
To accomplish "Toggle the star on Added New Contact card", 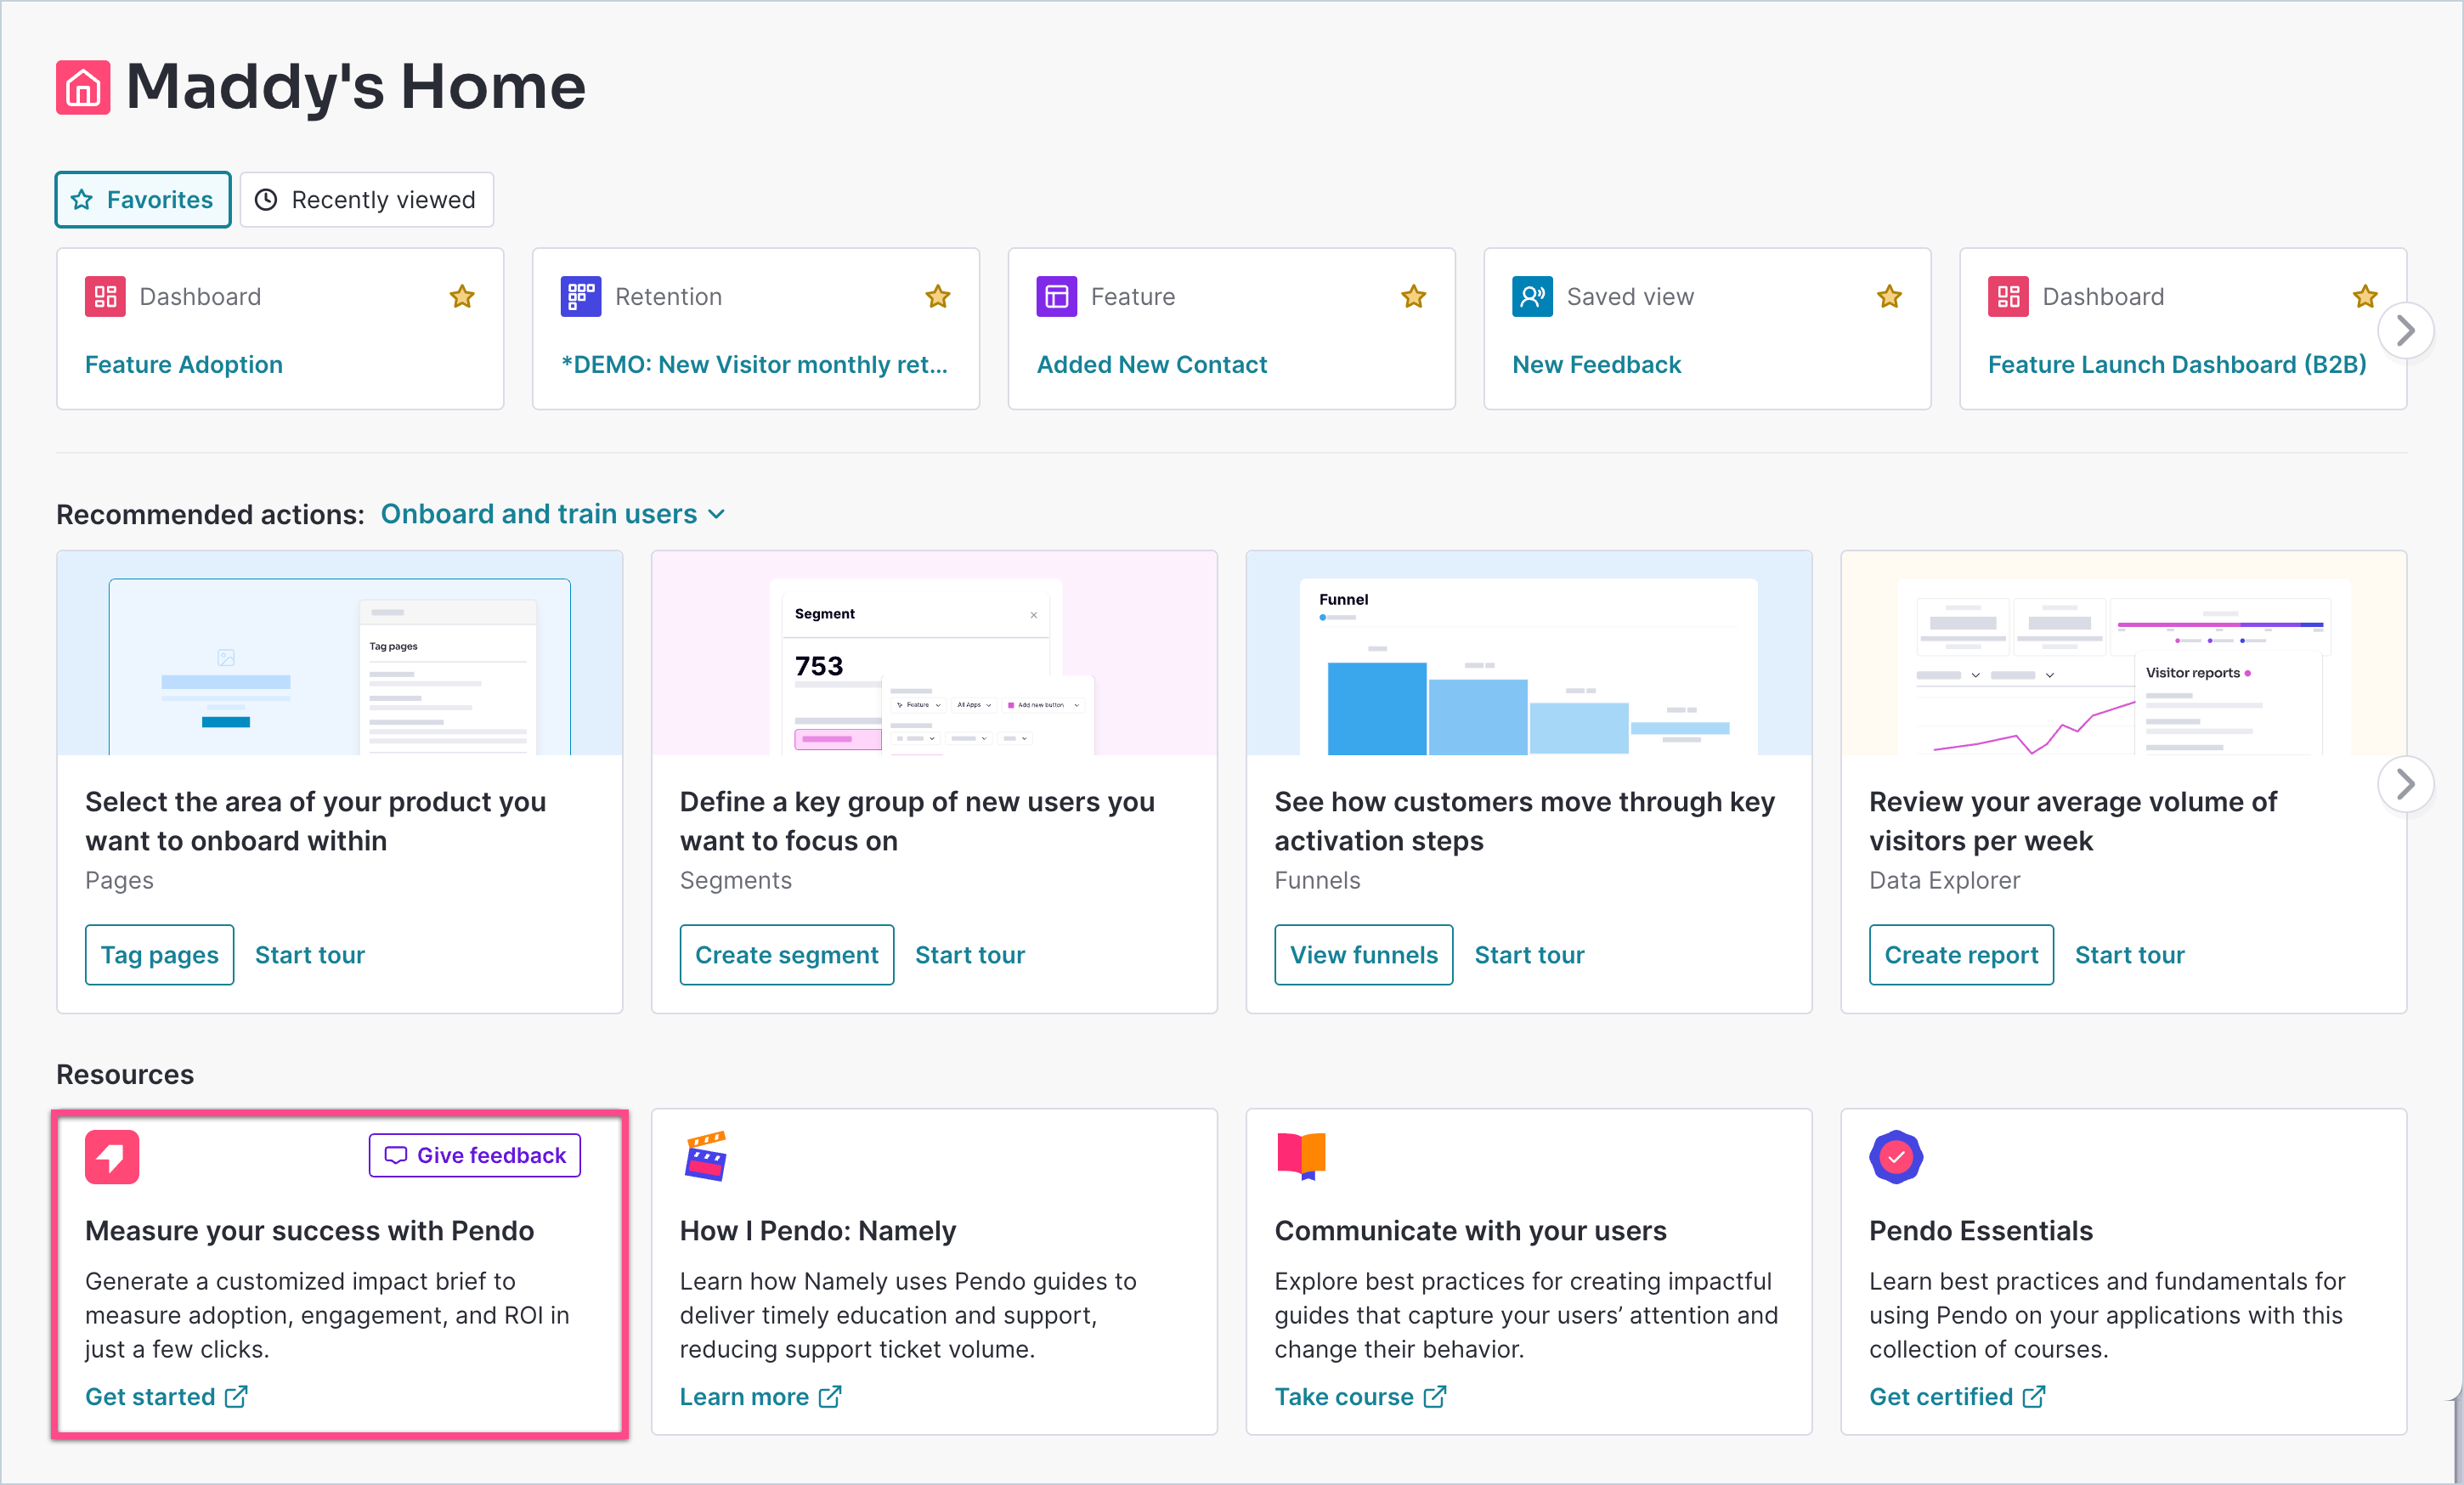I will pos(1413,297).
